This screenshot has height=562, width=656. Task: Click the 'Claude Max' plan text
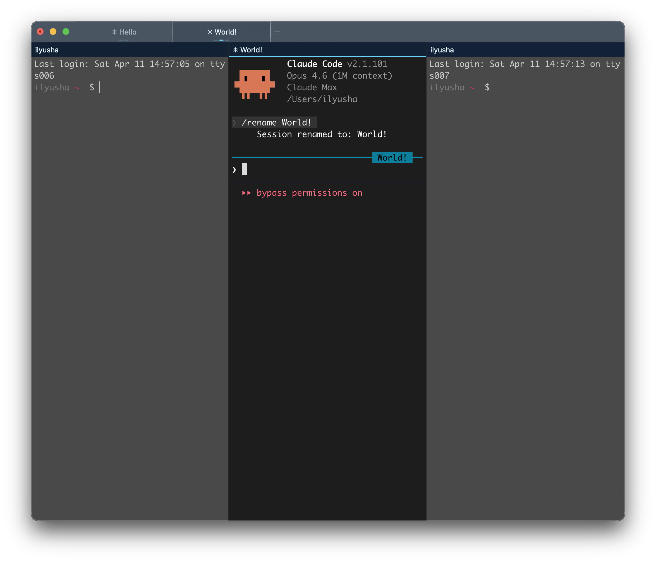(x=312, y=87)
